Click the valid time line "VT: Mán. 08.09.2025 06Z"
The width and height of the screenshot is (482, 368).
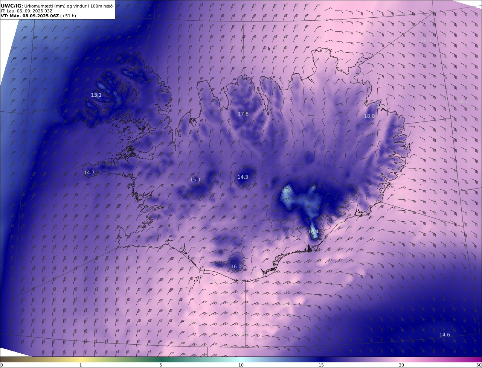point(30,16)
